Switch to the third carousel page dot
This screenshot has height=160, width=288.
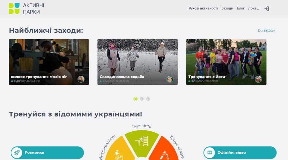pyautogui.click(x=148, y=99)
